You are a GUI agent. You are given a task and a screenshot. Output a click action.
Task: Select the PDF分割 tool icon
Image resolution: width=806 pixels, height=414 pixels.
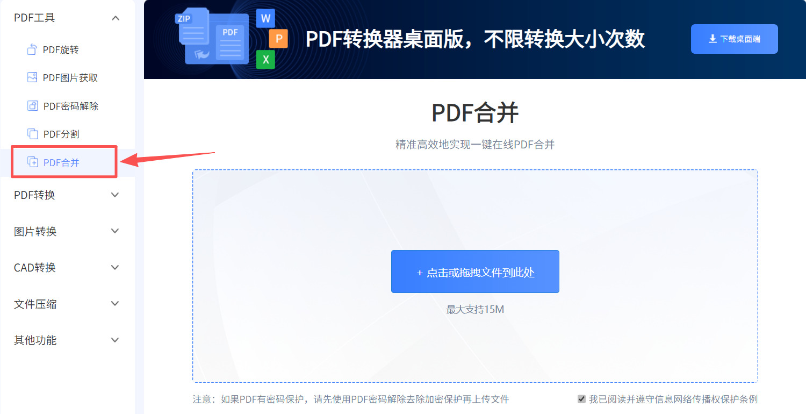pos(32,134)
